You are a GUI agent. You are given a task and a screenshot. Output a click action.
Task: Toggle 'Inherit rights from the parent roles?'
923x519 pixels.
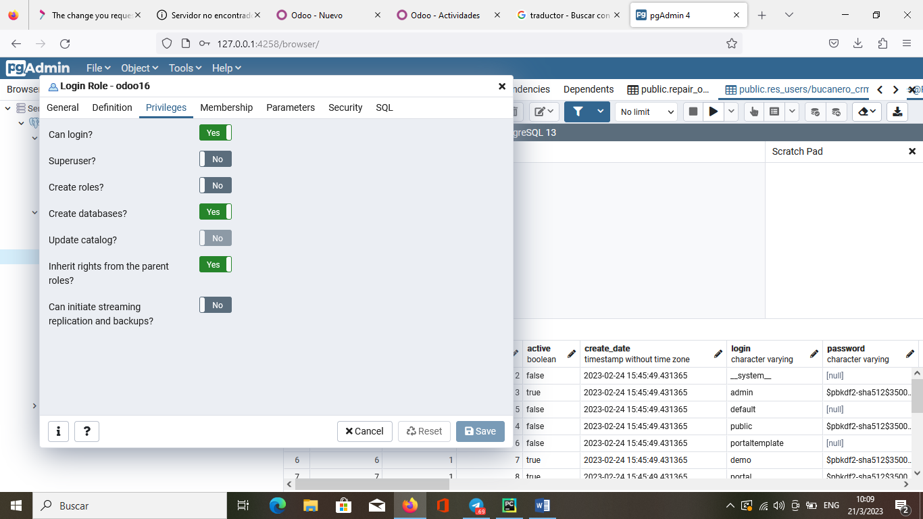(216, 265)
